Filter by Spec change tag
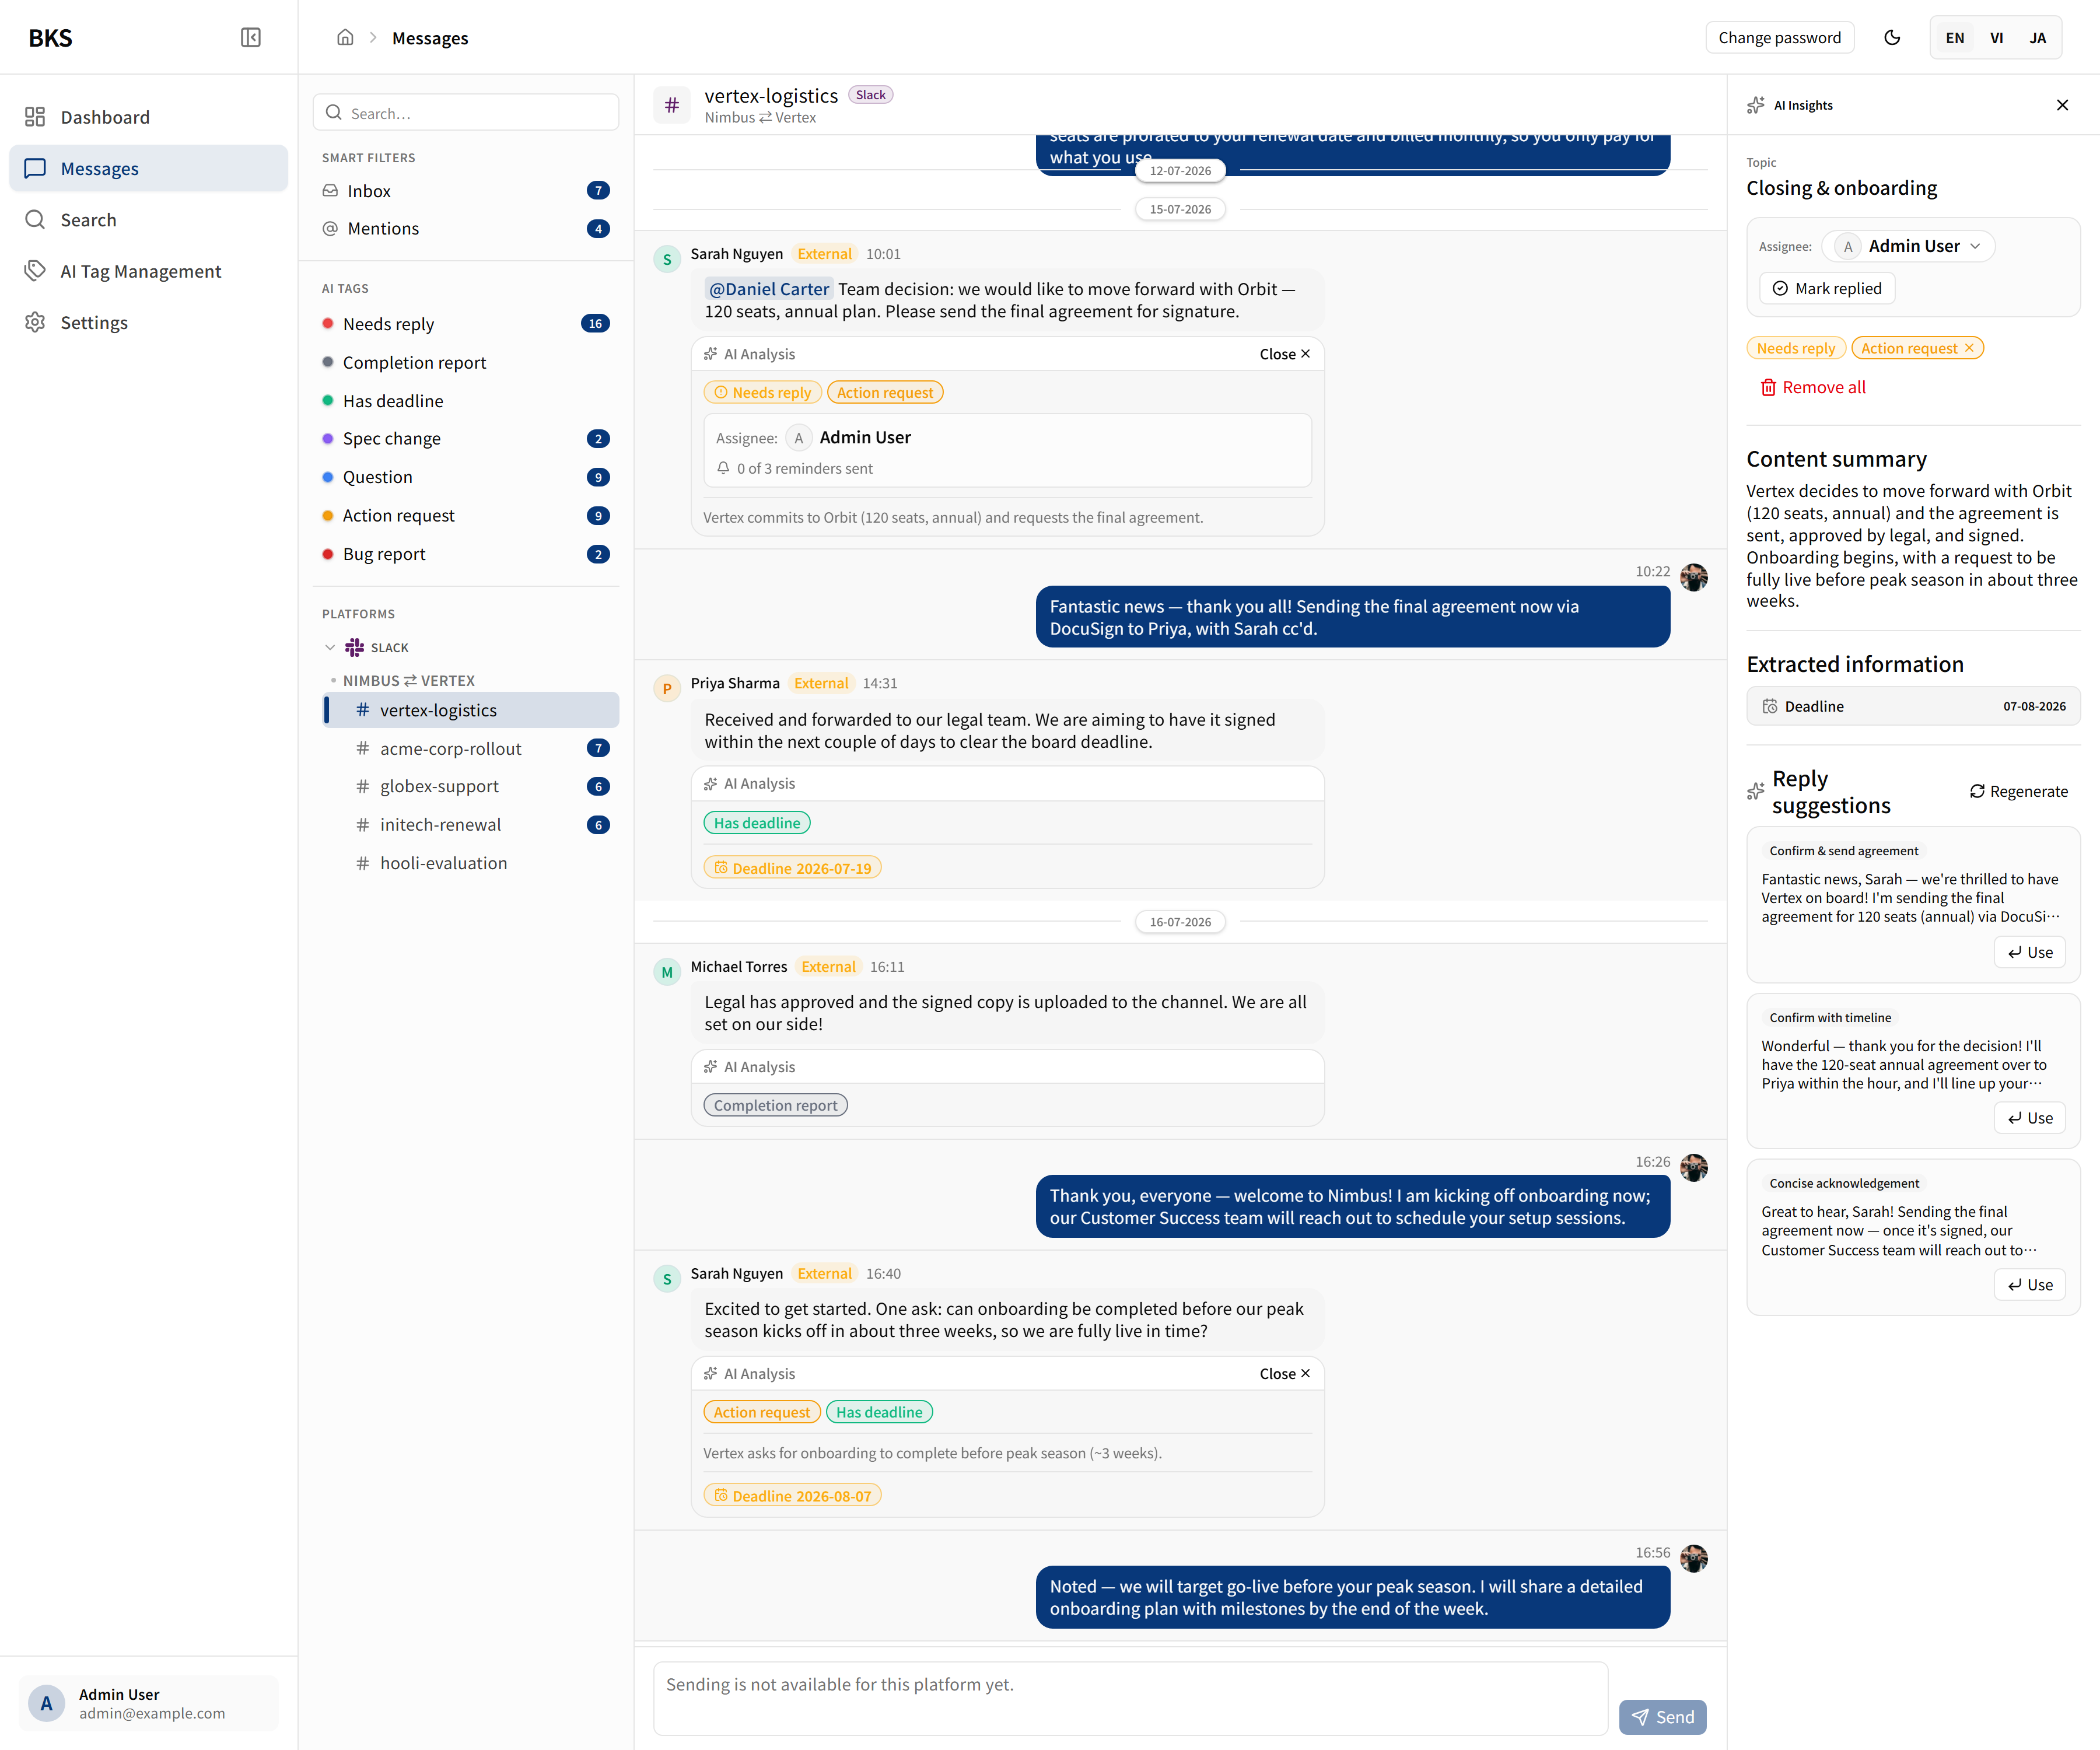This screenshot has width=2100, height=1750. [466, 439]
